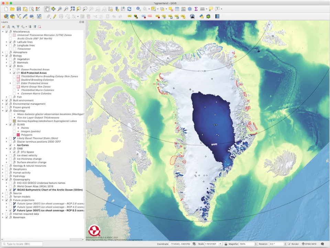
Task: Click the Type to locate search field
Action: coord(22,244)
